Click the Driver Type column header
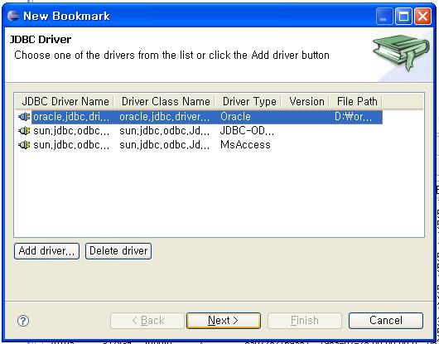Viewport: 439px width, 344px height. pyautogui.click(x=248, y=101)
